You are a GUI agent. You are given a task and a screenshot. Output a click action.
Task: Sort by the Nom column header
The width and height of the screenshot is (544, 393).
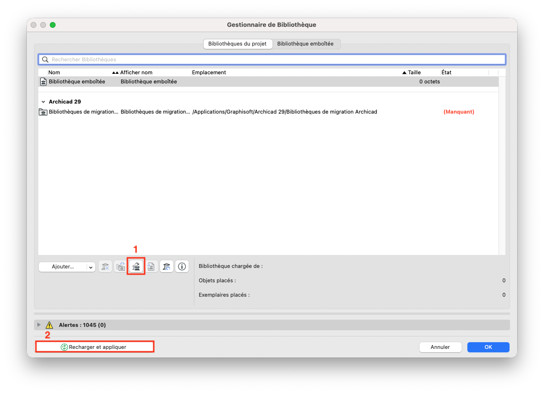coord(54,72)
